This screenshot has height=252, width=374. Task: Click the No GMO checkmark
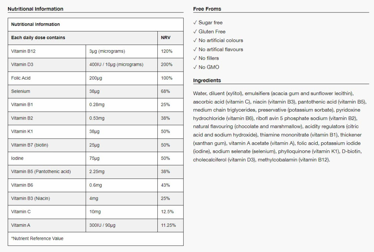click(195, 67)
